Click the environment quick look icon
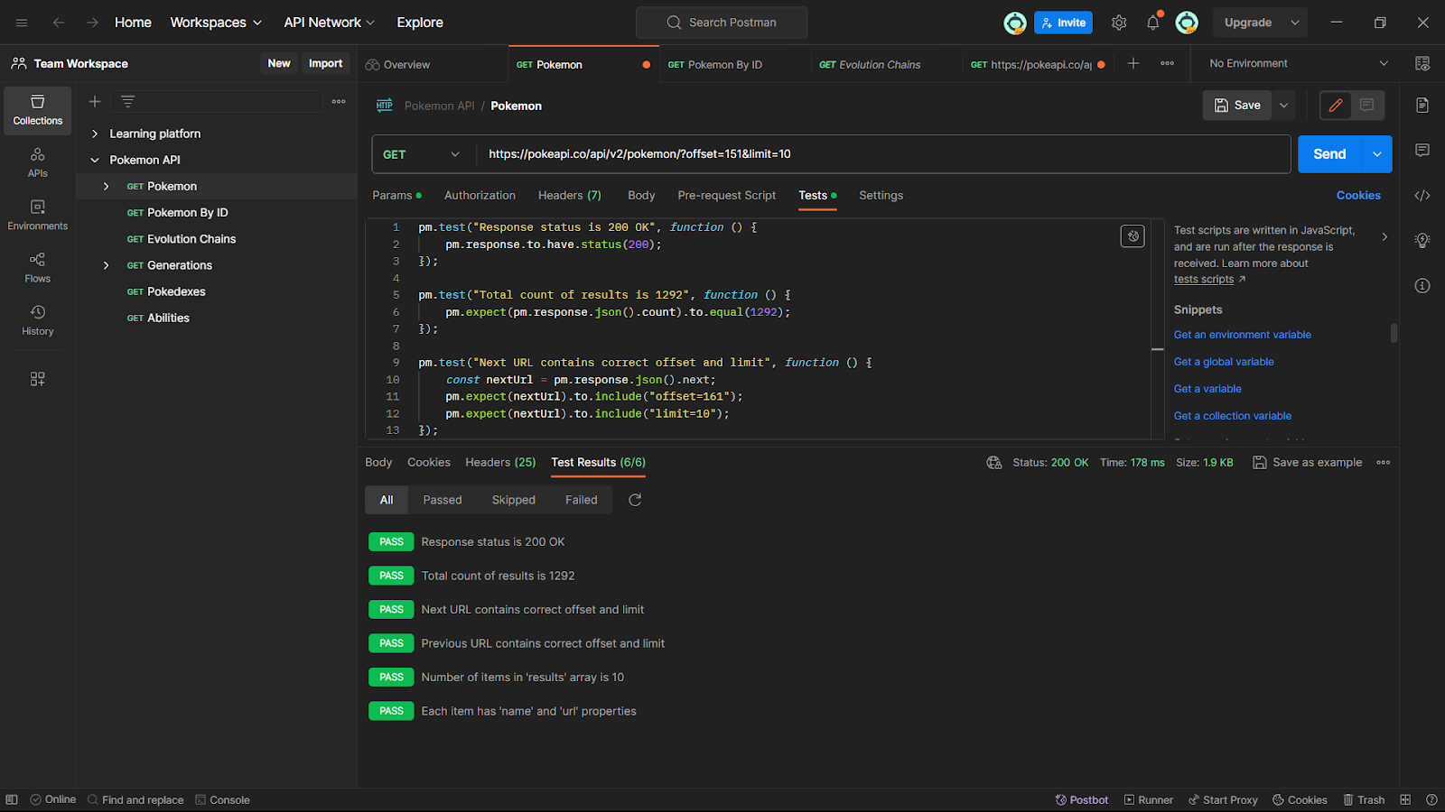 click(x=1422, y=63)
